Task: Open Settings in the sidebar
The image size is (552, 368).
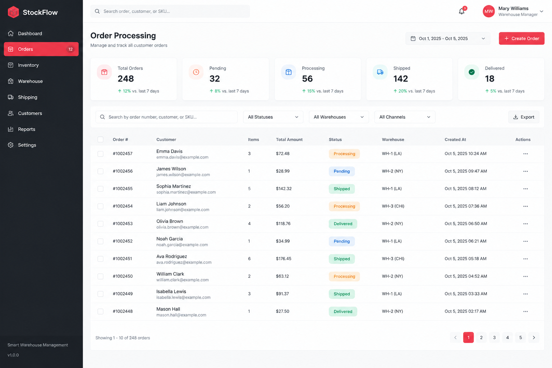Action: point(41,145)
